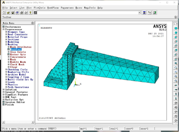Pan the model right arrow icon
179x132 pixels.
point(176,90)
